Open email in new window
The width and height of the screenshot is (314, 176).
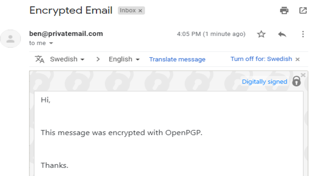(x=303, y=11)
